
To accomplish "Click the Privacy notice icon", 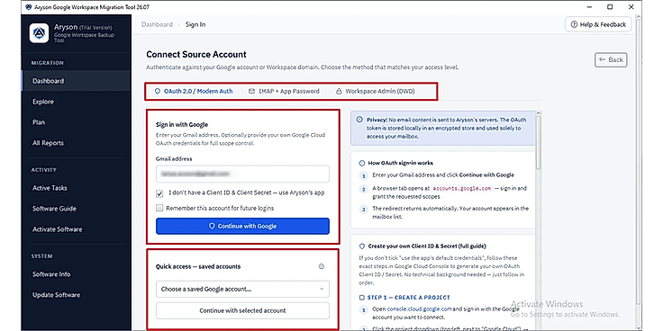I will coord(359,120).
